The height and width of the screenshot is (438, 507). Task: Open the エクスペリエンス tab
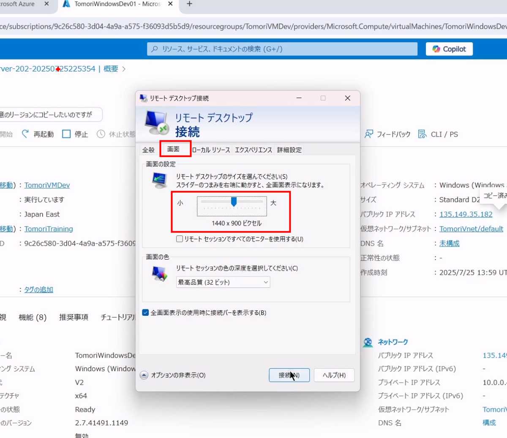253,150
